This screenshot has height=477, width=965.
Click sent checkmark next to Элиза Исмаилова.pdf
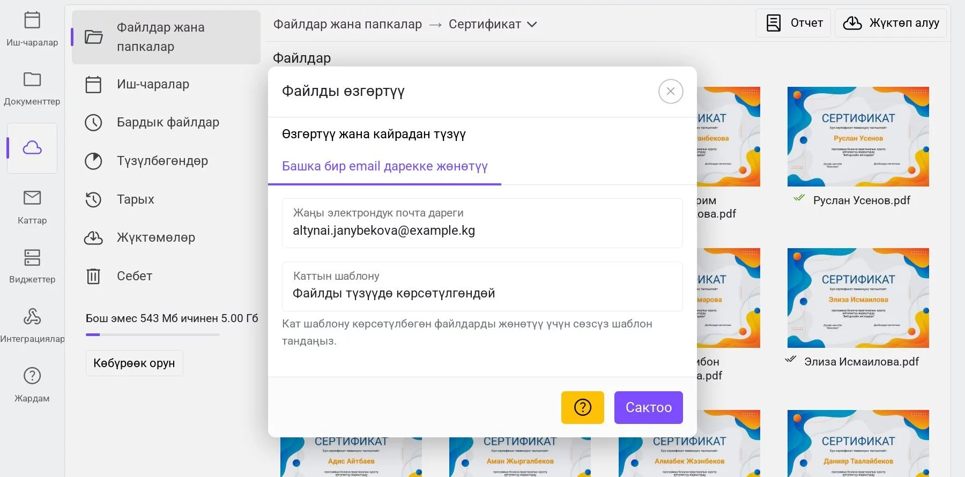(x=790, y=360)
